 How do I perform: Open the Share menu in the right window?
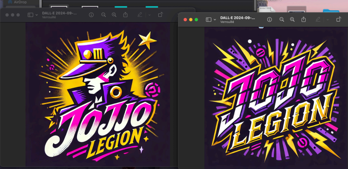point(303,20)
